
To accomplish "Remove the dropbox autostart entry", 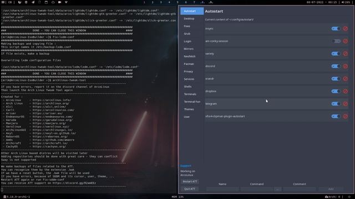I will [x=345, y=91].
